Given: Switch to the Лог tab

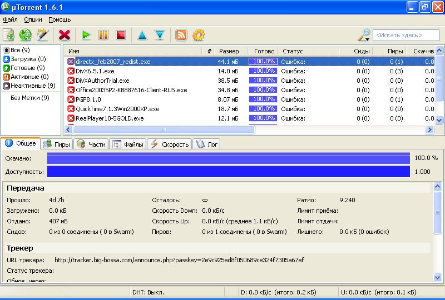Looking at the screenshot, I should click(x=206, y=144).
